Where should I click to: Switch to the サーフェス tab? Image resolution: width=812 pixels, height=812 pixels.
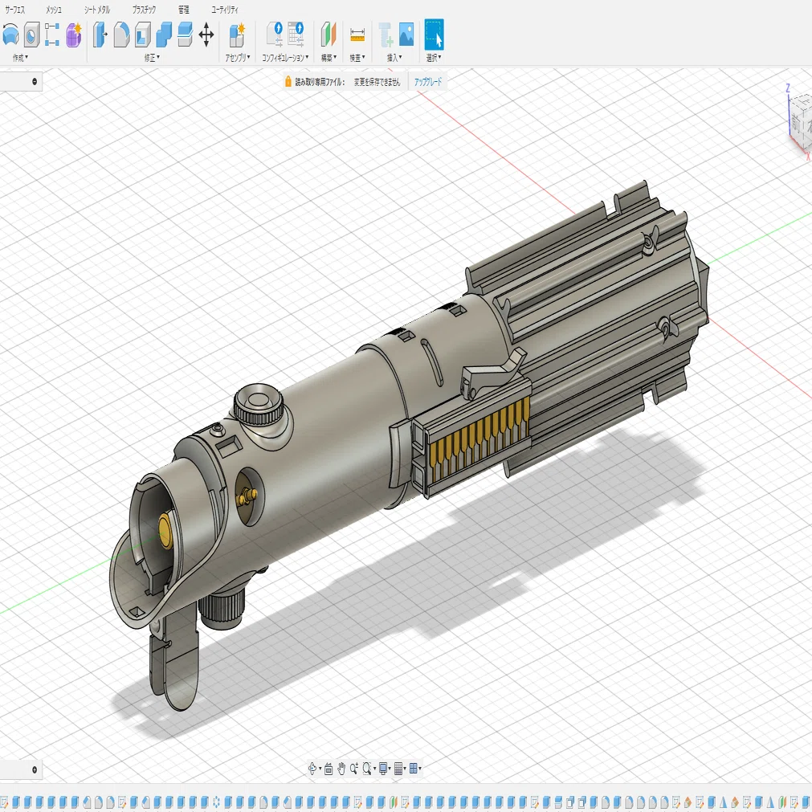click(x=15, y=10)
